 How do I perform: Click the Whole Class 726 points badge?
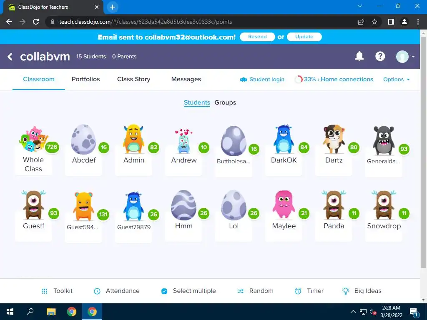(52, 147)
